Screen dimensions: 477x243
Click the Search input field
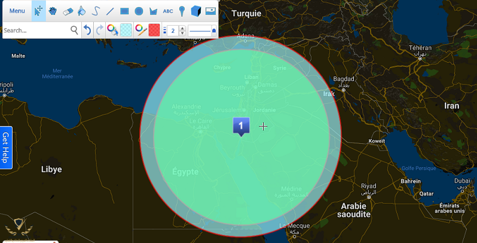36,30
